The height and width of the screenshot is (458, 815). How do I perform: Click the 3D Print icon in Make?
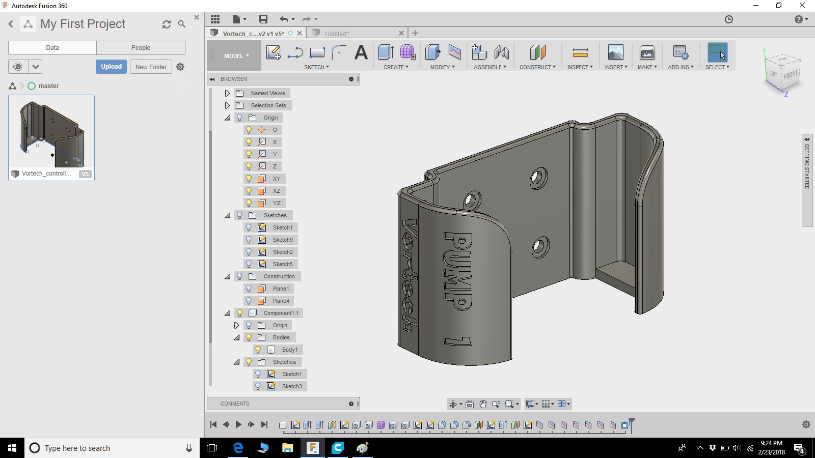[647, 52]
